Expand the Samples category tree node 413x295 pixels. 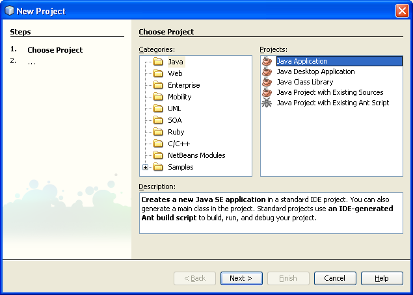(145, 167)
